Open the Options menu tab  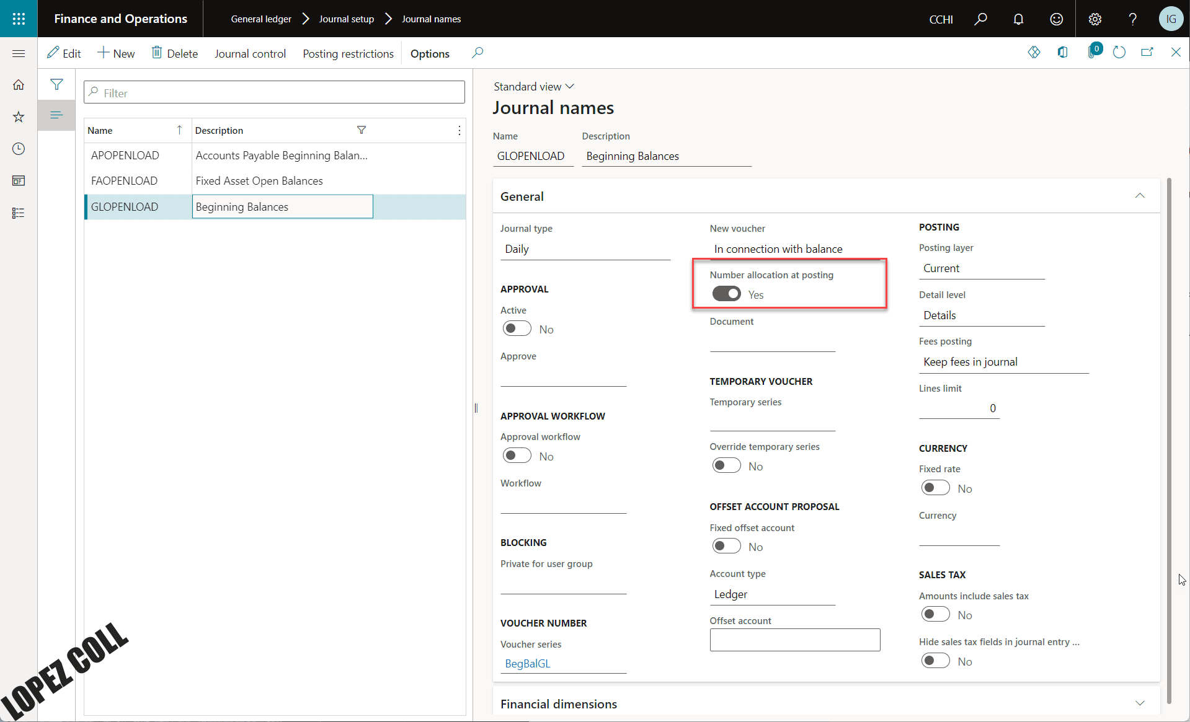(430, 53)
